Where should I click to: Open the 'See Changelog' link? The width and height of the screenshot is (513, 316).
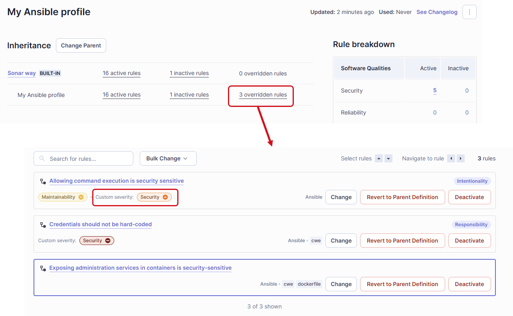(x=437, y=12)
